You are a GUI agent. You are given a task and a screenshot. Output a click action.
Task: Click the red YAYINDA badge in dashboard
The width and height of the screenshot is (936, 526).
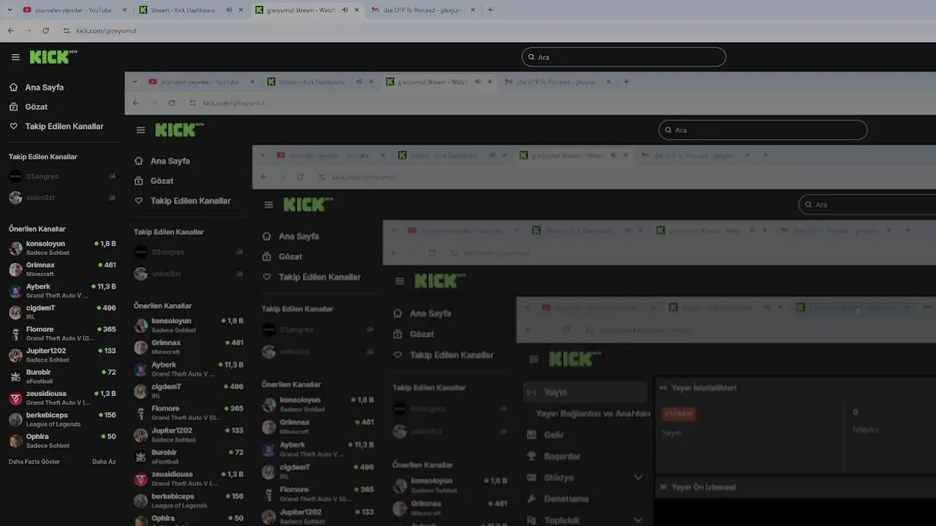pyautogui.click(x=679, y=413)
